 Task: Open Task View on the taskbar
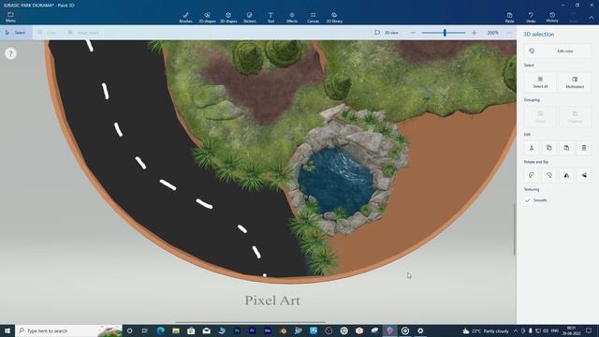point(145,330)
